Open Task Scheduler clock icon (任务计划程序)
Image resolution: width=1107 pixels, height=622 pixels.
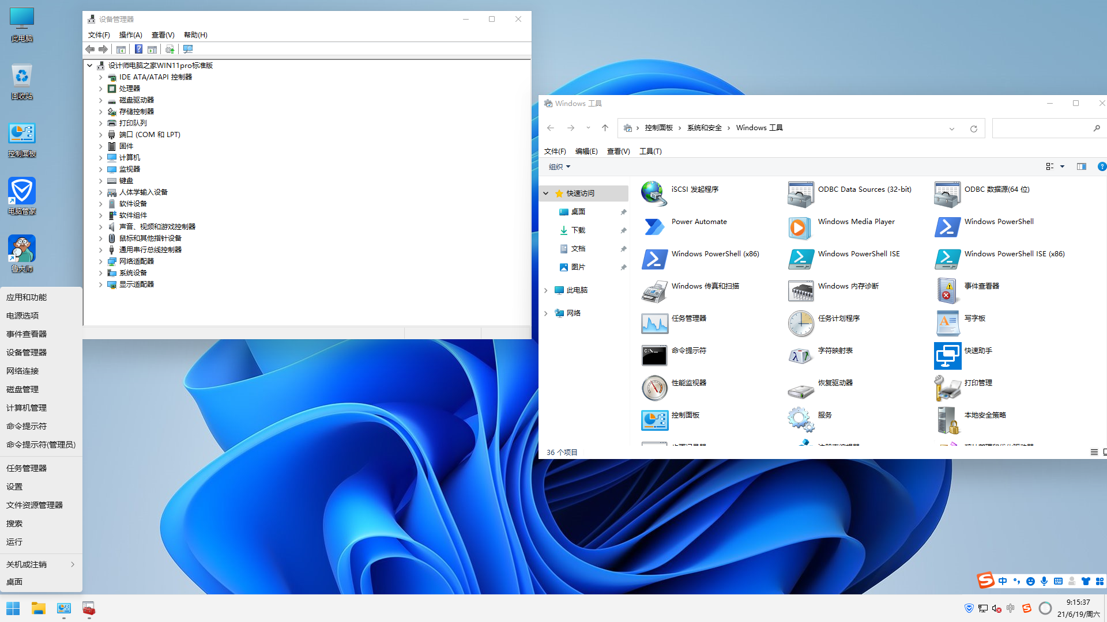pos(800,324)
